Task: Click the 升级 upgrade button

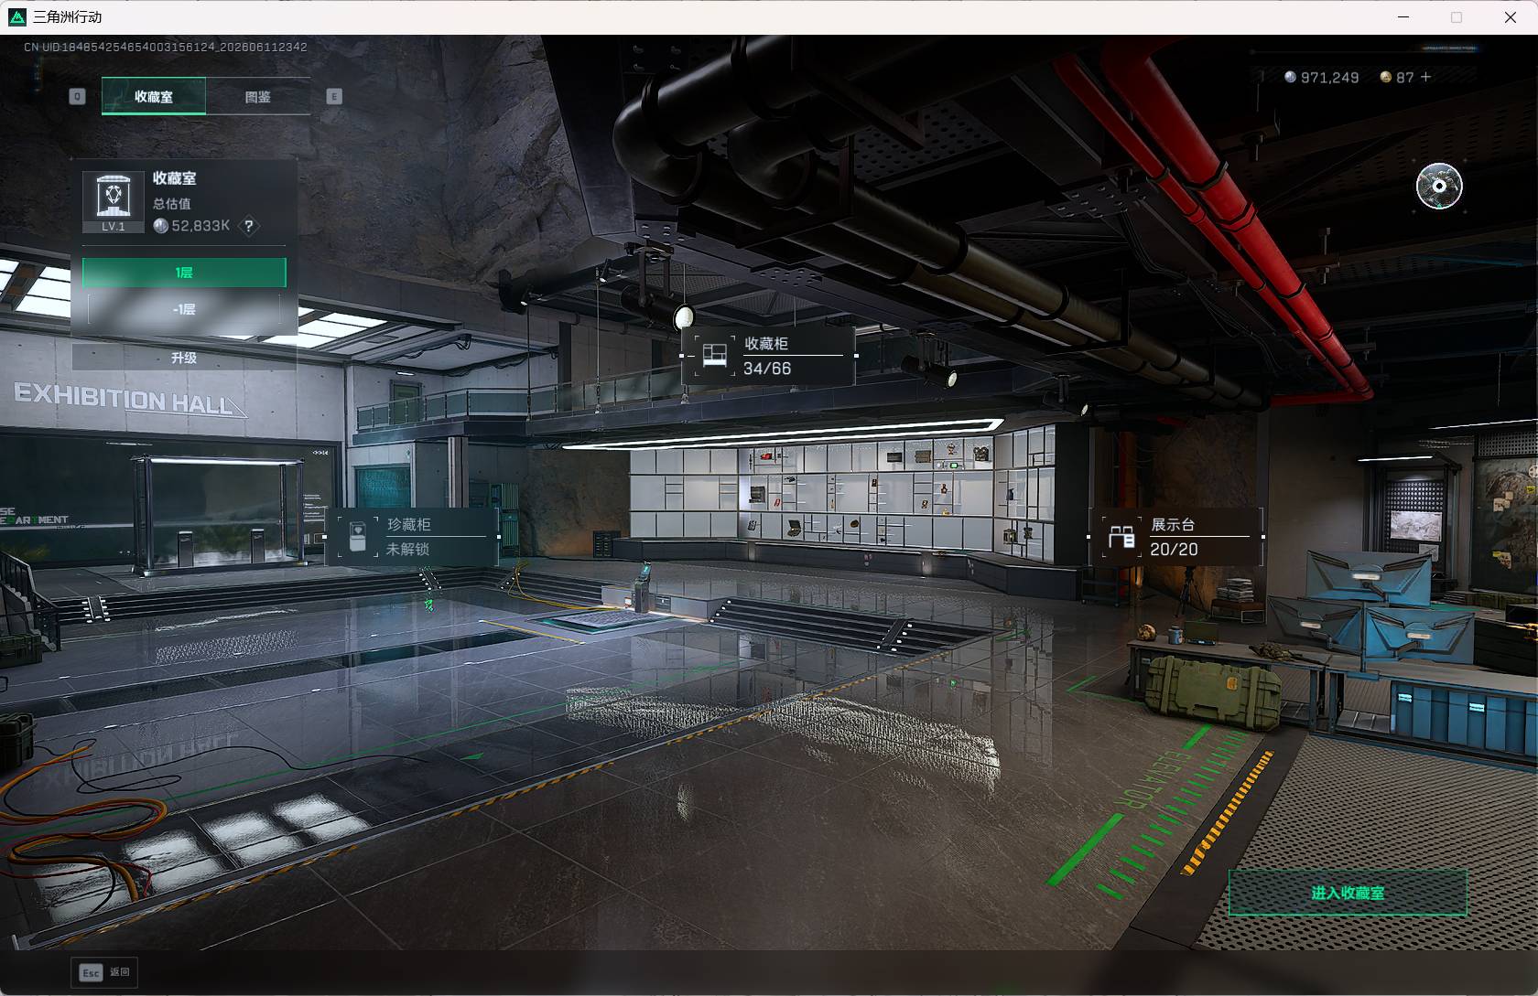Action: pyautogui.click(x=184, y=358)
